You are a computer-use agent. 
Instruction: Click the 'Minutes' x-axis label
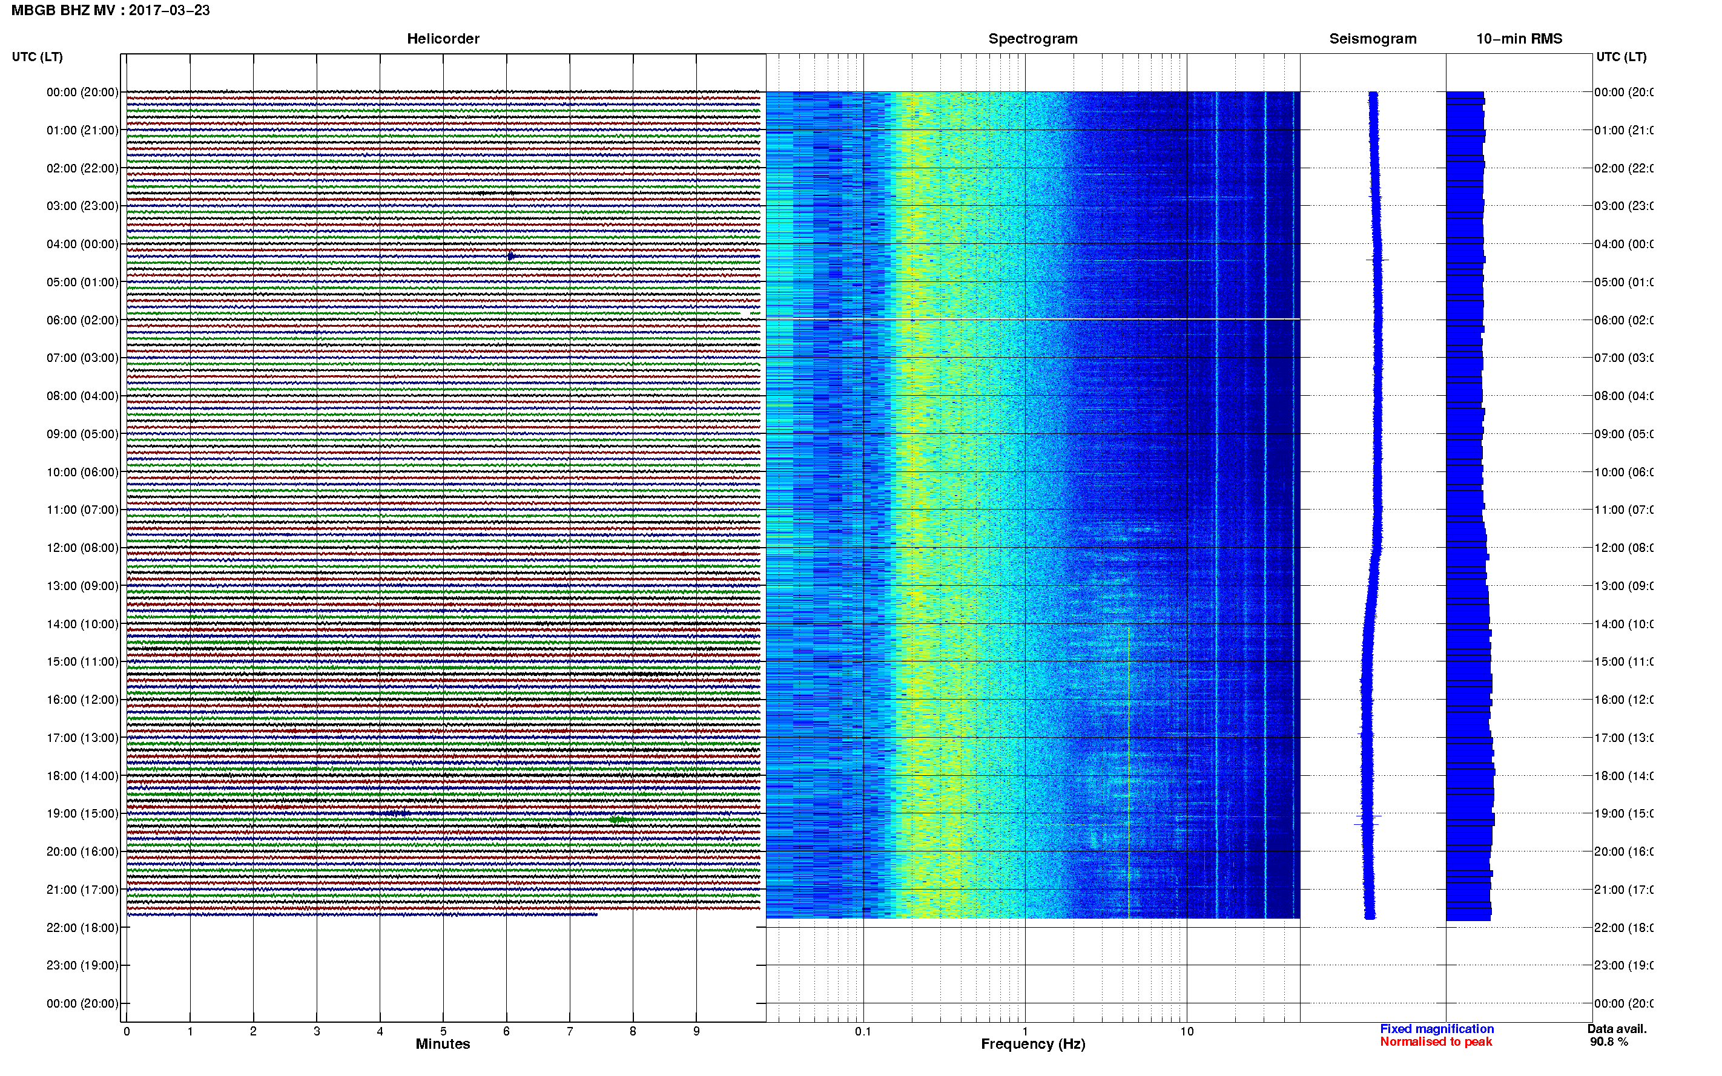click(443, 1044)
